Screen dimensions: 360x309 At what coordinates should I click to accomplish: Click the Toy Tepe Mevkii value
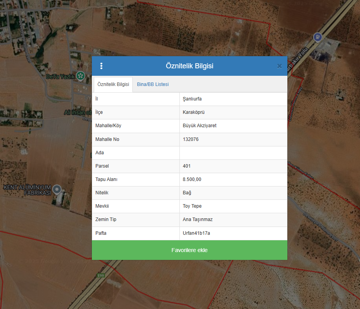coord(192,206)
